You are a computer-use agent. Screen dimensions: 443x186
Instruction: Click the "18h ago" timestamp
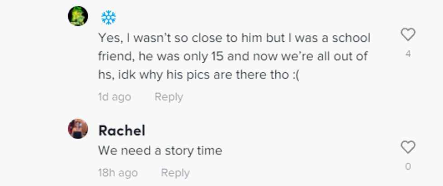click(118, 172)
